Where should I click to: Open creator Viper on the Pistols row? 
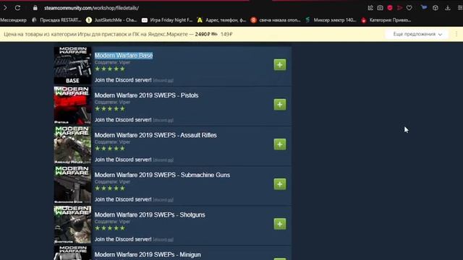pyautogui.click(x=124, y=103)
